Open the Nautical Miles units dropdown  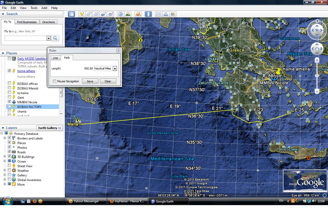[115, 68]
